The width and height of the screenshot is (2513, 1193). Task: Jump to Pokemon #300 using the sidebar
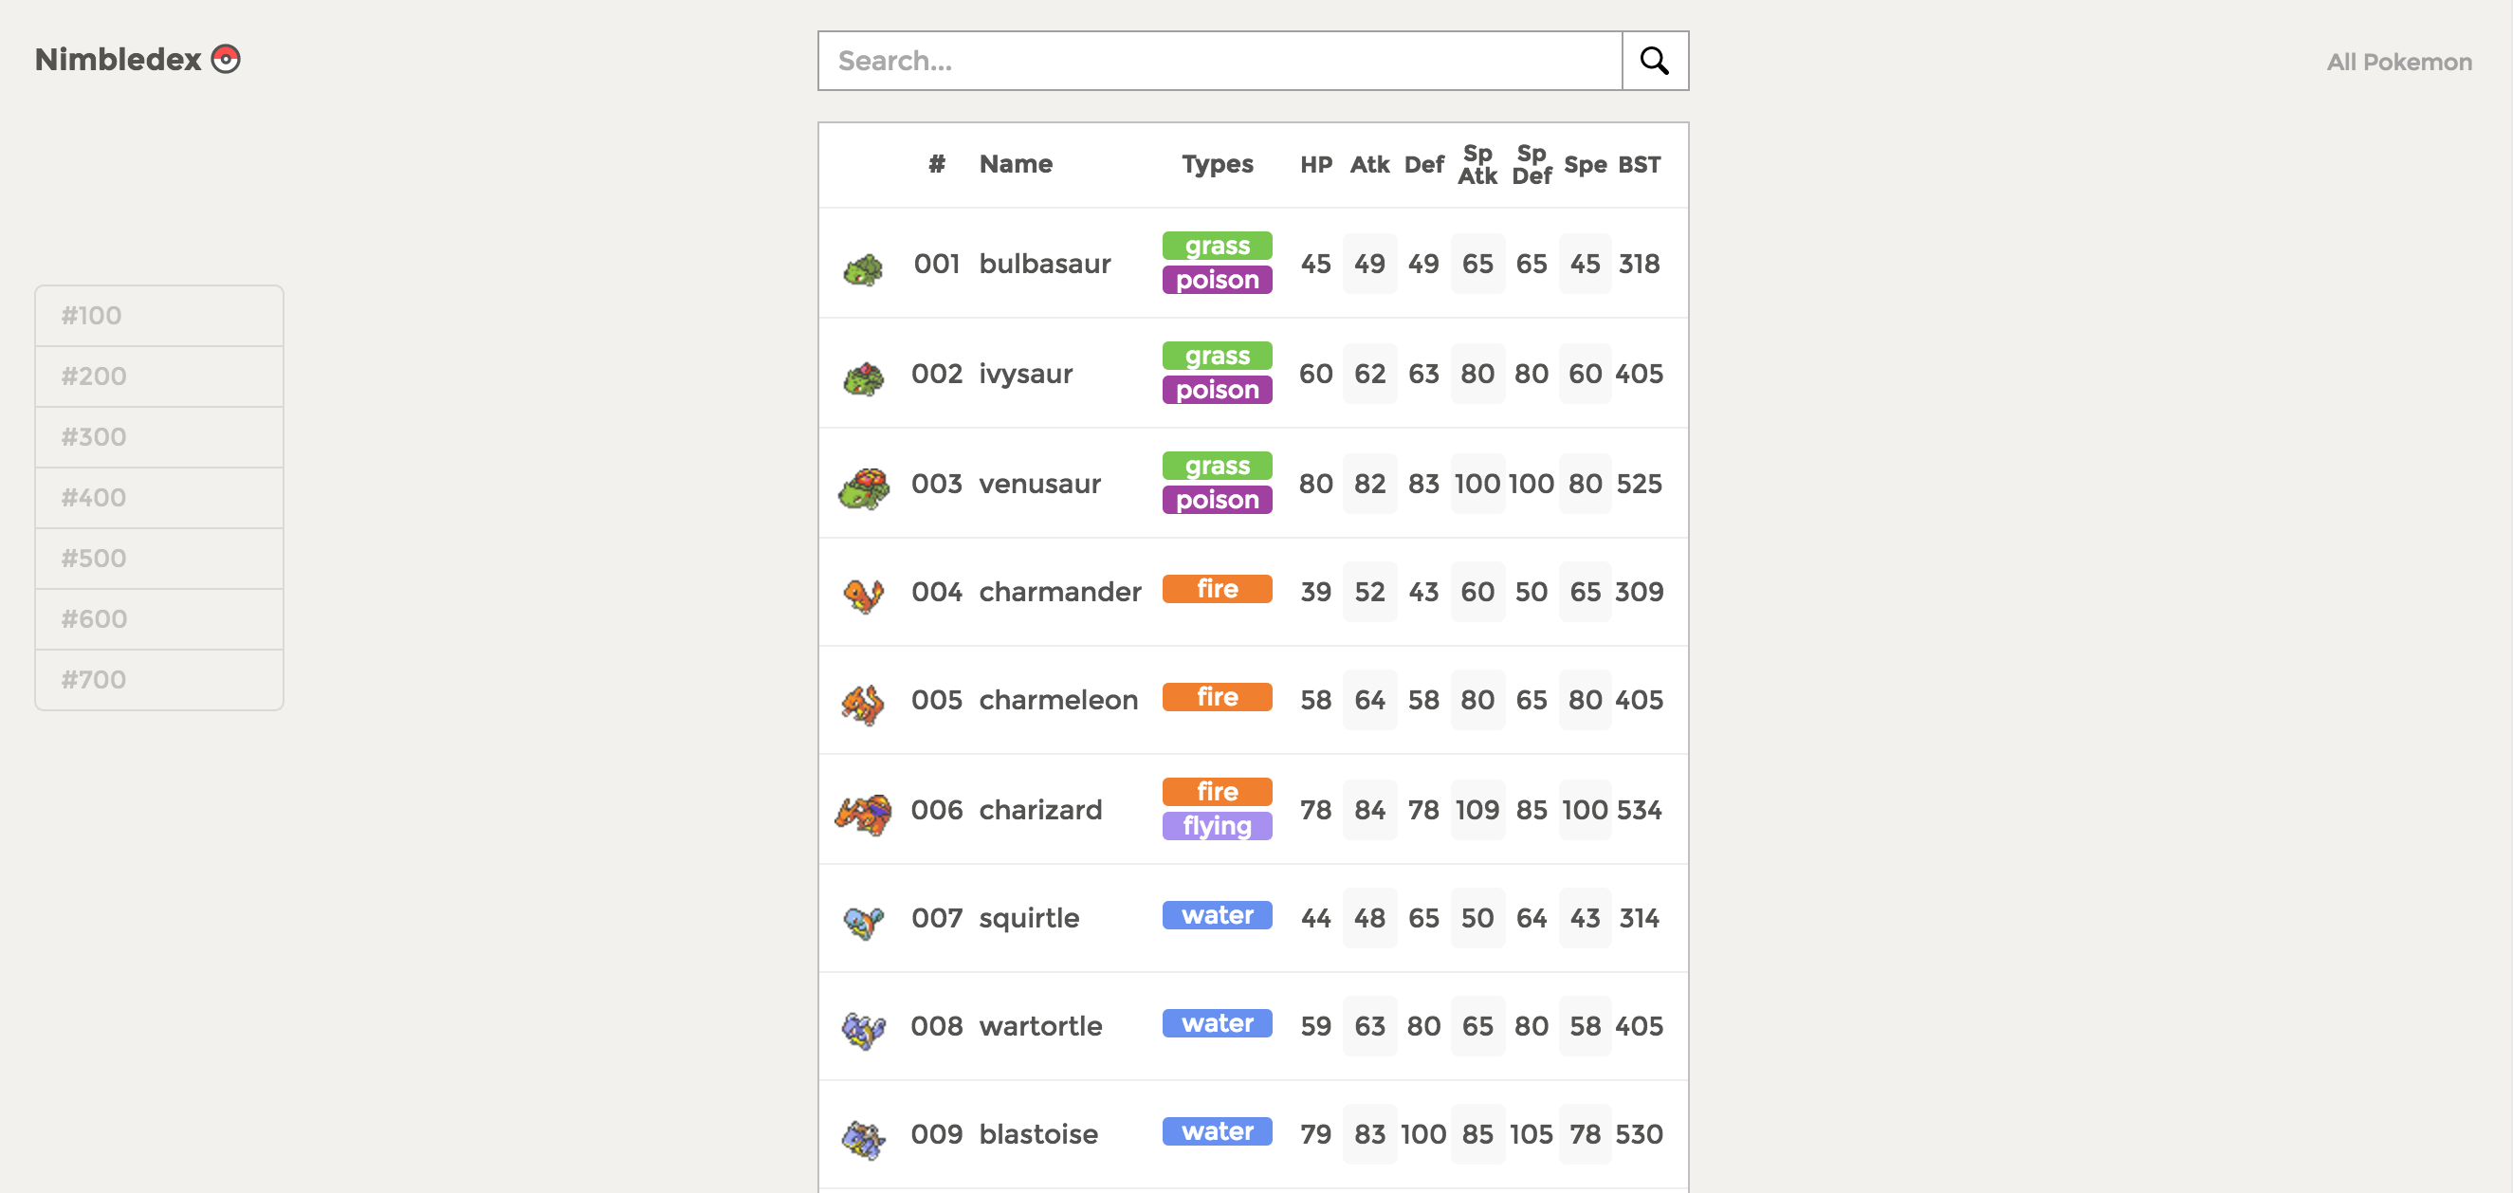point(158,436)
